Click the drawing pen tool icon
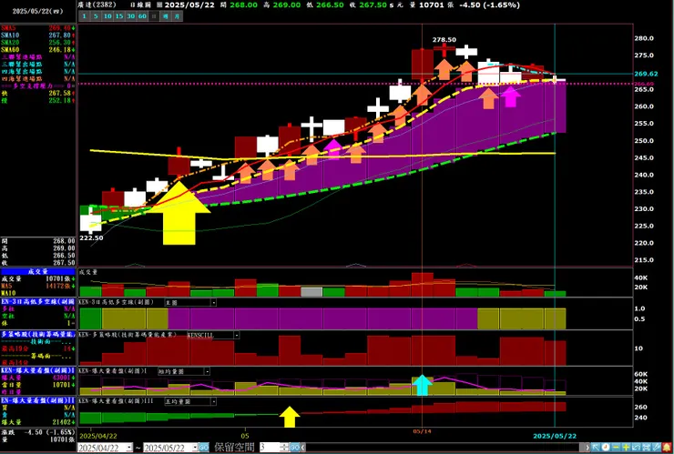 [x=657, y=447]
